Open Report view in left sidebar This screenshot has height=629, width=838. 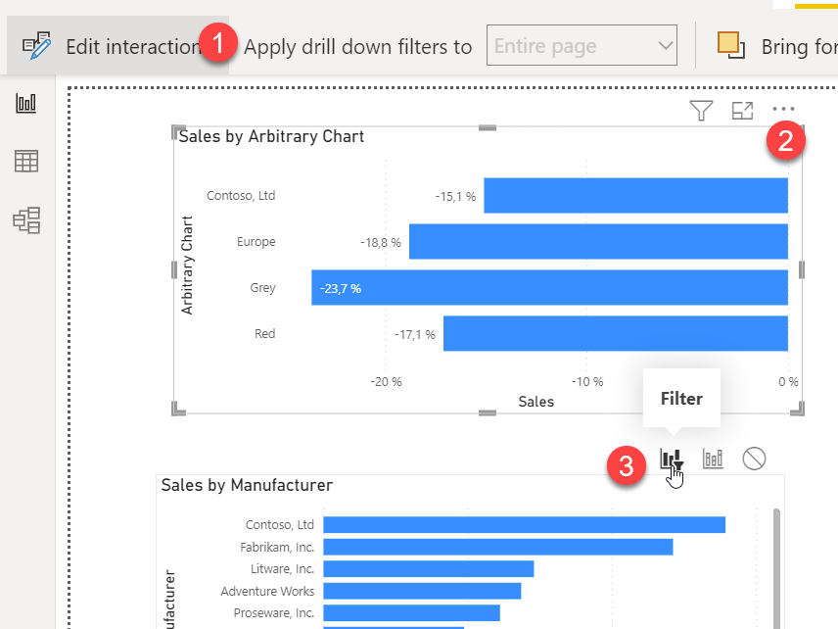coord(26,104)
